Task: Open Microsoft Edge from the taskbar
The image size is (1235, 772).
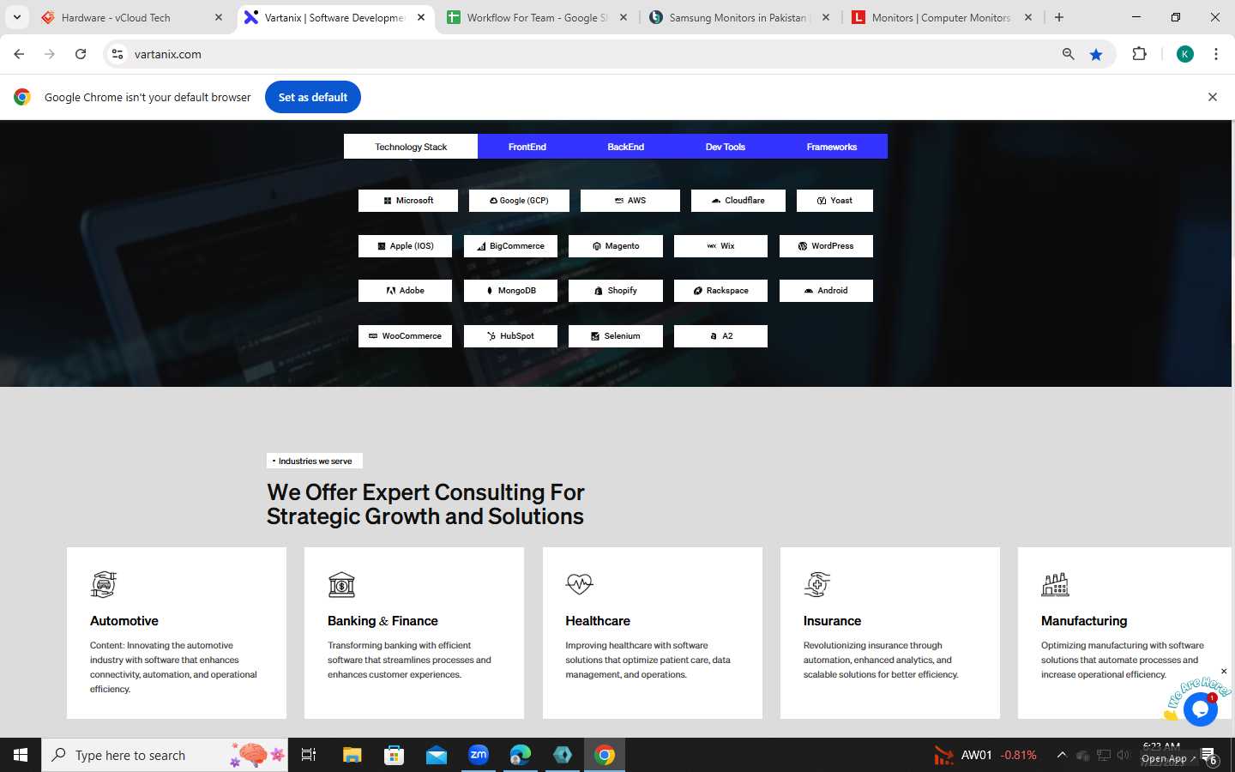Action: click(520, 755)
